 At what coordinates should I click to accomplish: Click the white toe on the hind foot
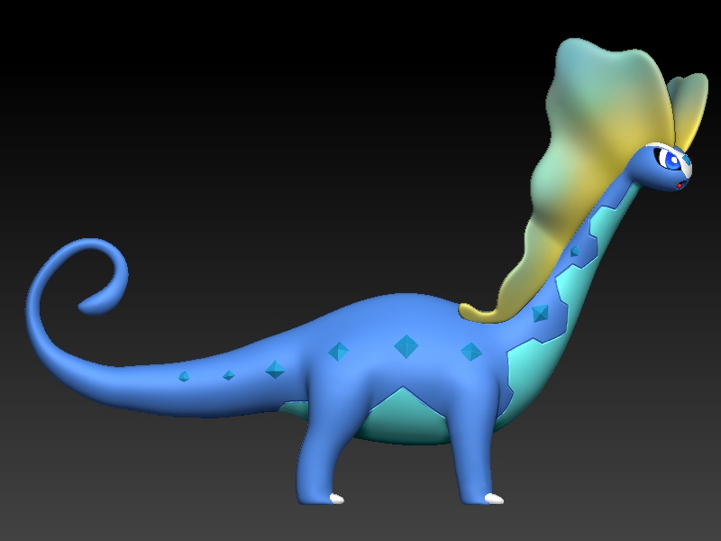337,499
